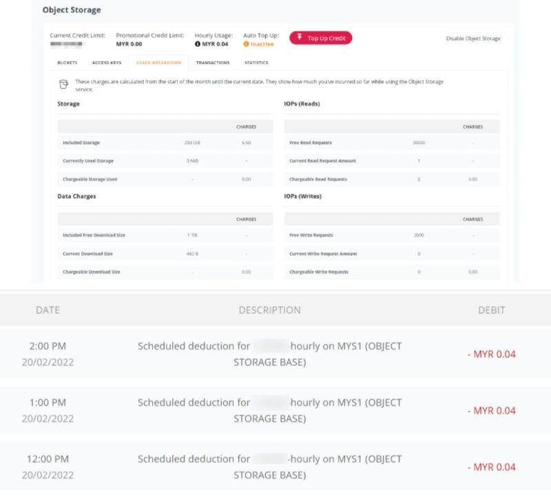Switch to the BUCKETS tab
The image size is (551, 500).
pyautogui.click(x=67, y=62)
